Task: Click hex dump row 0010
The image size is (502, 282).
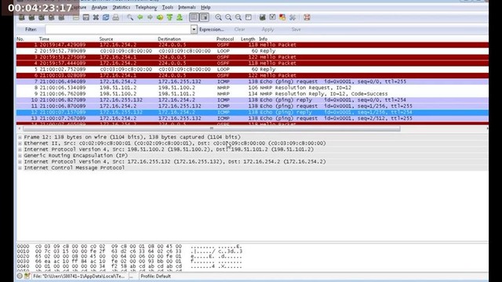Action: pyautogui.click(x=129, y=251)
